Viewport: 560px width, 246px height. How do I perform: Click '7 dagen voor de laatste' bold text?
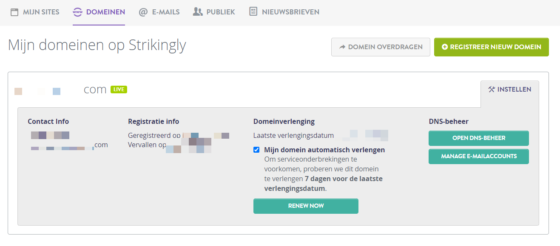[344, 179]
